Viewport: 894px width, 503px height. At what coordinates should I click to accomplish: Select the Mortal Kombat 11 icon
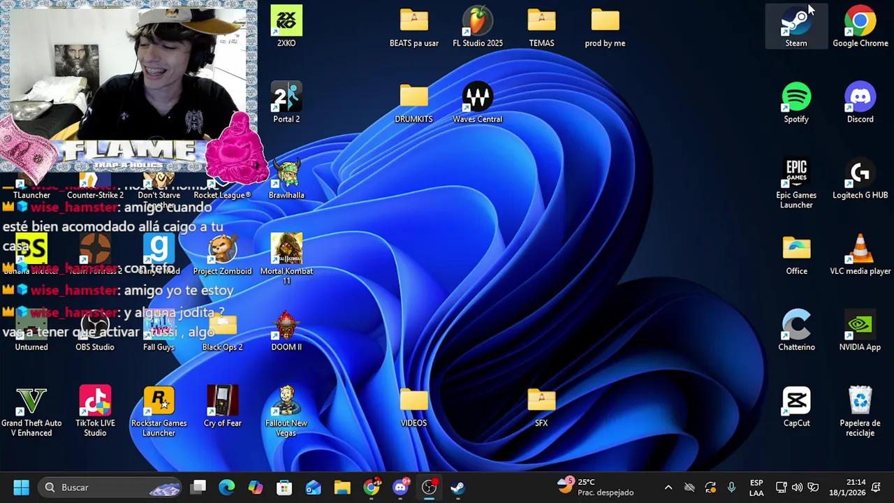point(286,259)
